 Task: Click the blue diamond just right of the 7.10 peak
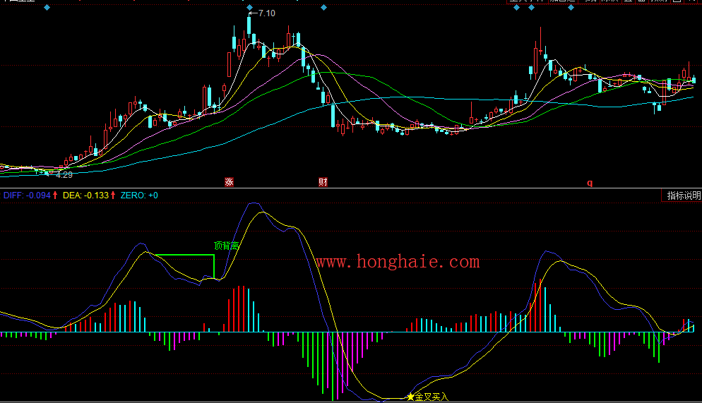coord(323,8)
